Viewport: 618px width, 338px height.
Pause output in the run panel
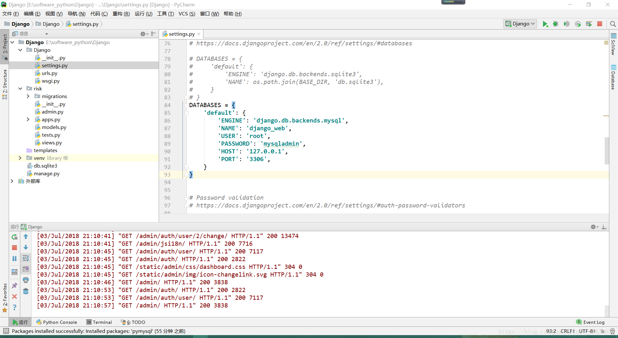pos(14,259)
